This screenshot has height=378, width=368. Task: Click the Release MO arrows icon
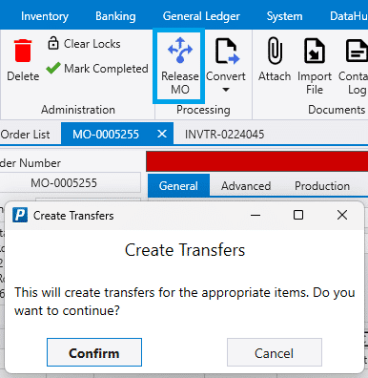coord(180,50)
